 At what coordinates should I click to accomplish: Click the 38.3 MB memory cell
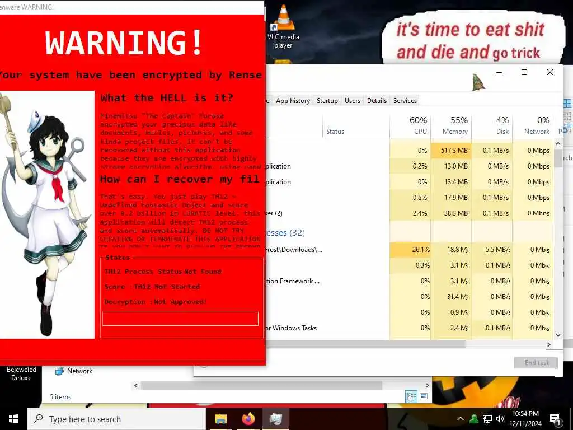click(452, 213)
